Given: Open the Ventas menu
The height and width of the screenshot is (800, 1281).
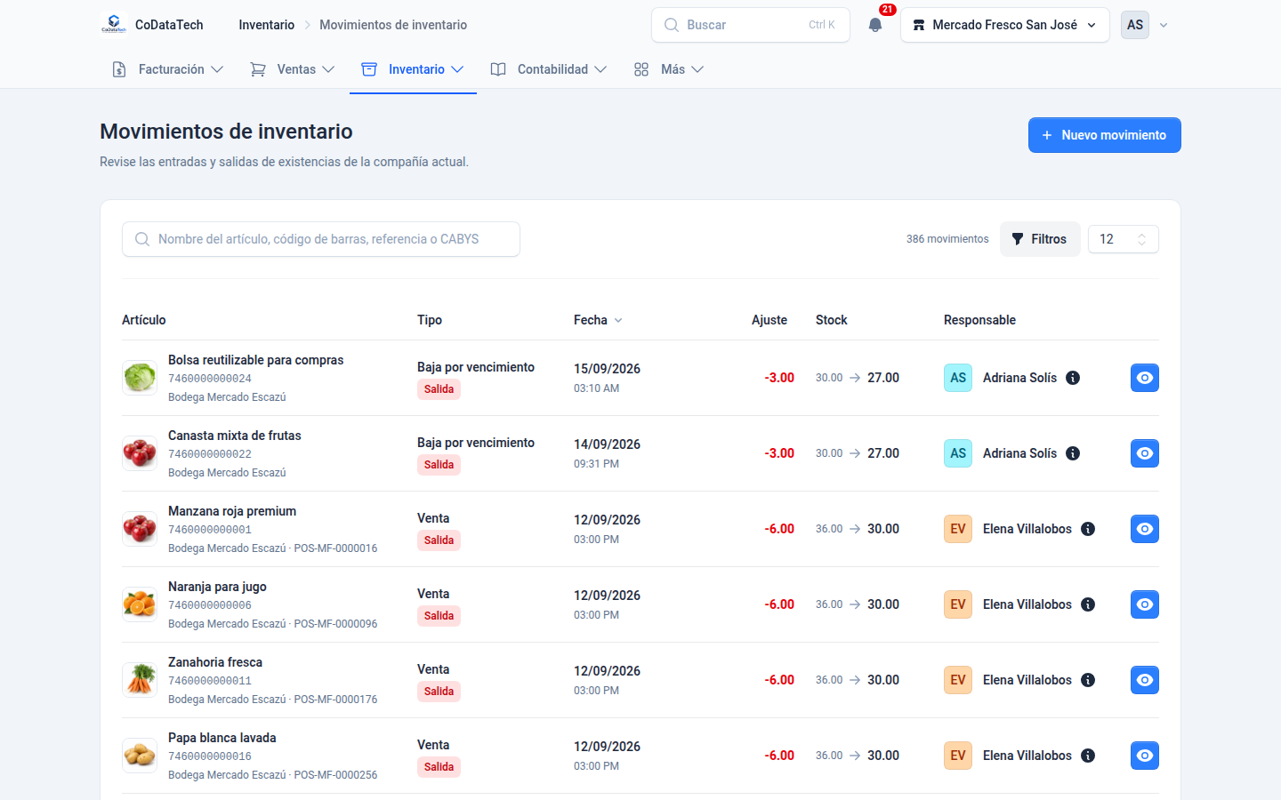Looking at the screenshot, I should pyautogui.click(x=293, y=69).
